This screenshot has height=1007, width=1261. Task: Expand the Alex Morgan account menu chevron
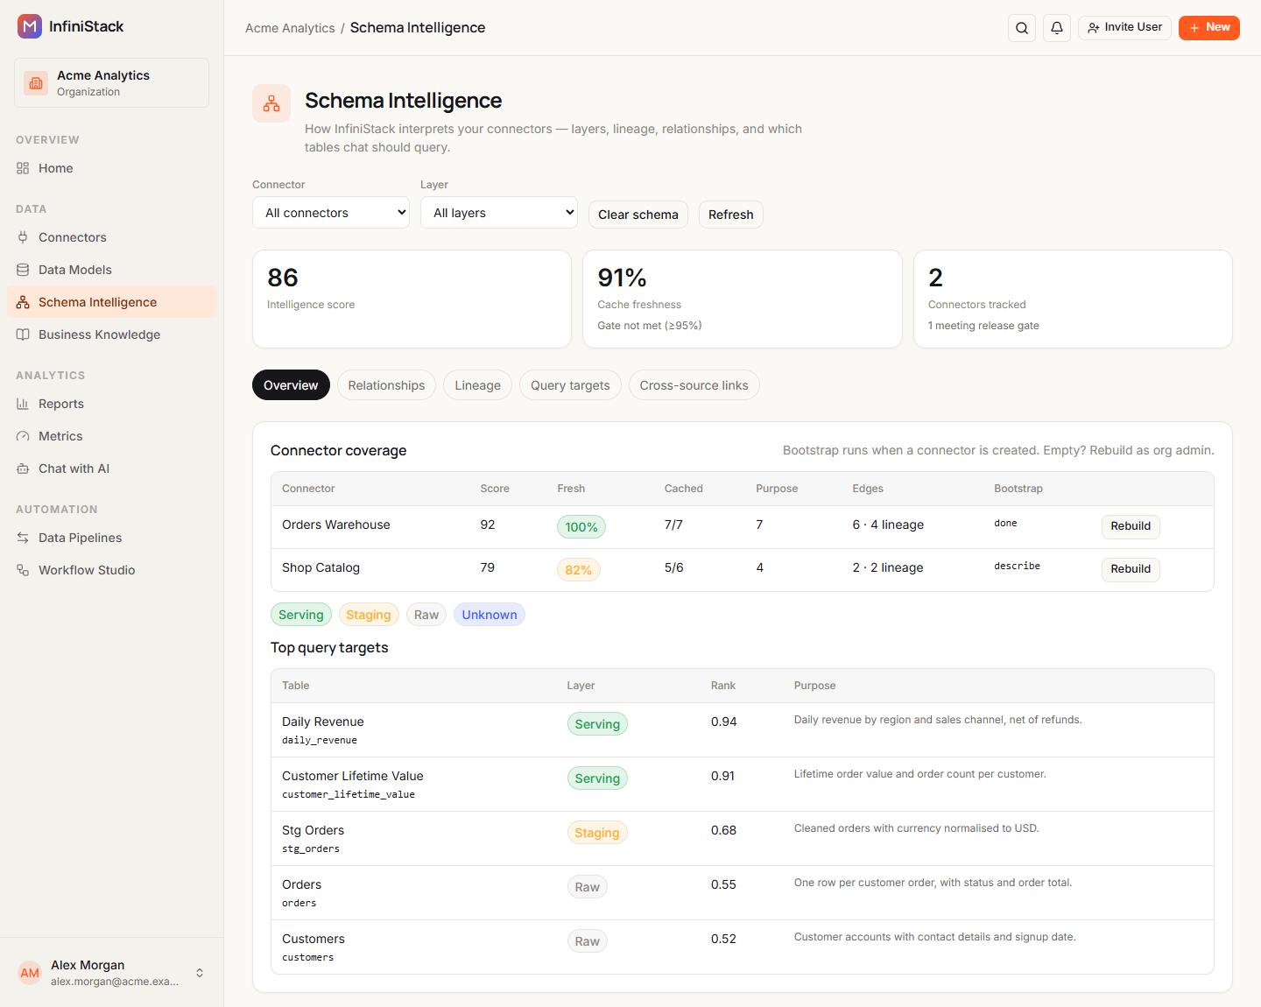[x=200, y=973]
